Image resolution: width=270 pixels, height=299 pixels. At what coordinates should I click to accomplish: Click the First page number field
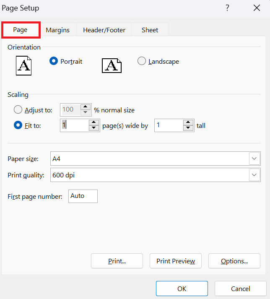coord(83,196)
